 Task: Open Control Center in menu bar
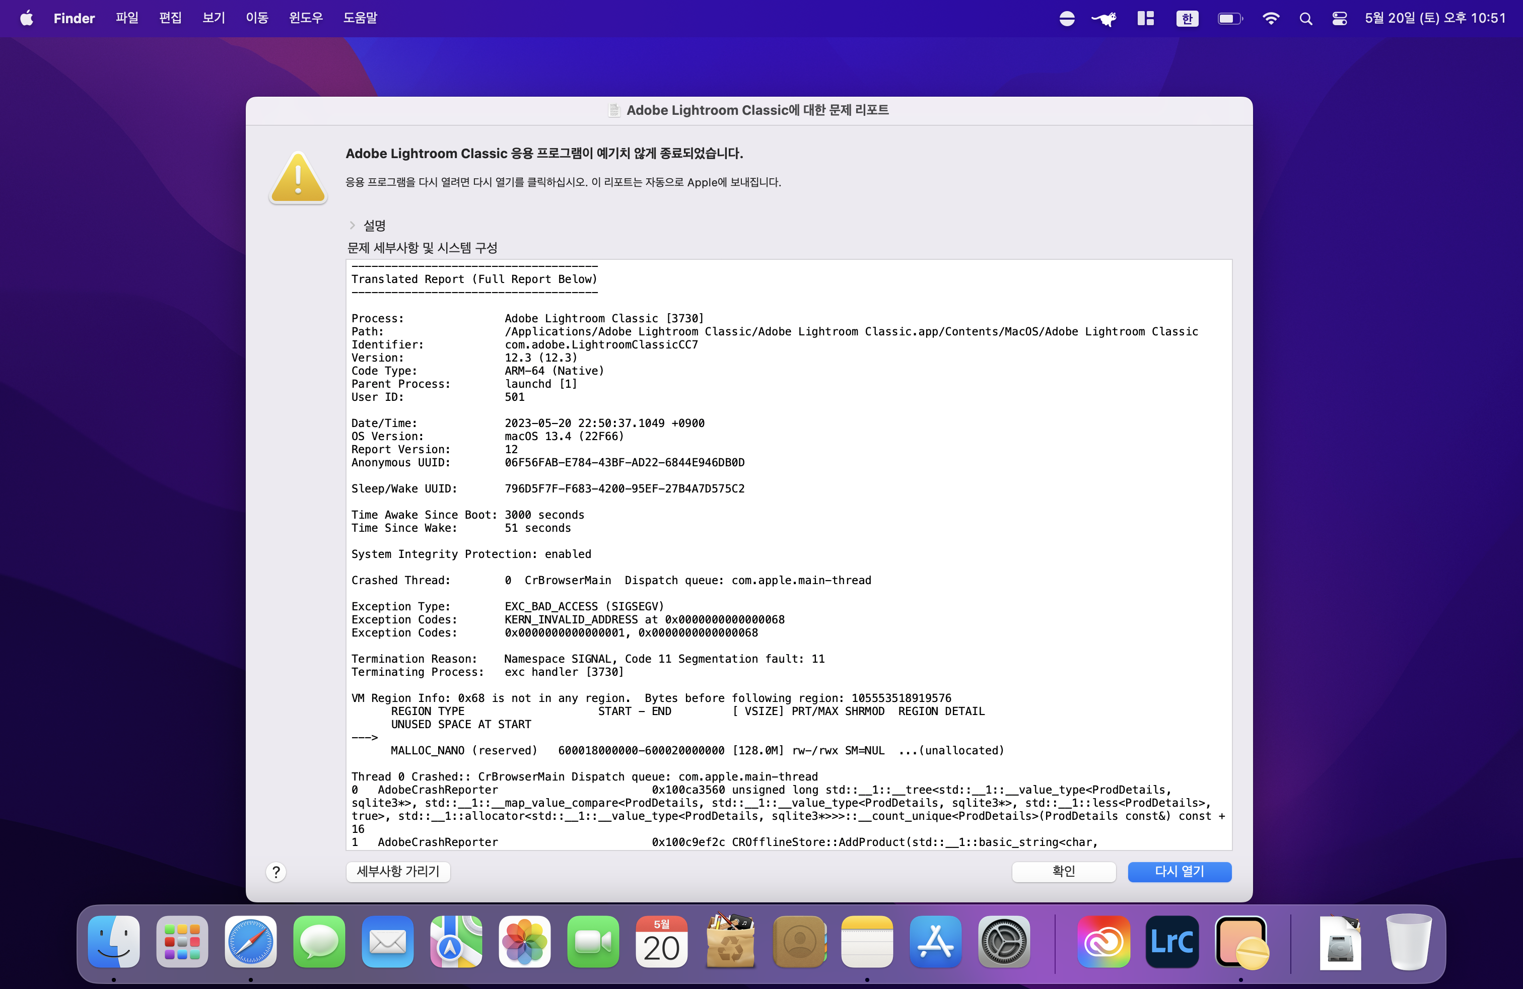point(1339,19)
